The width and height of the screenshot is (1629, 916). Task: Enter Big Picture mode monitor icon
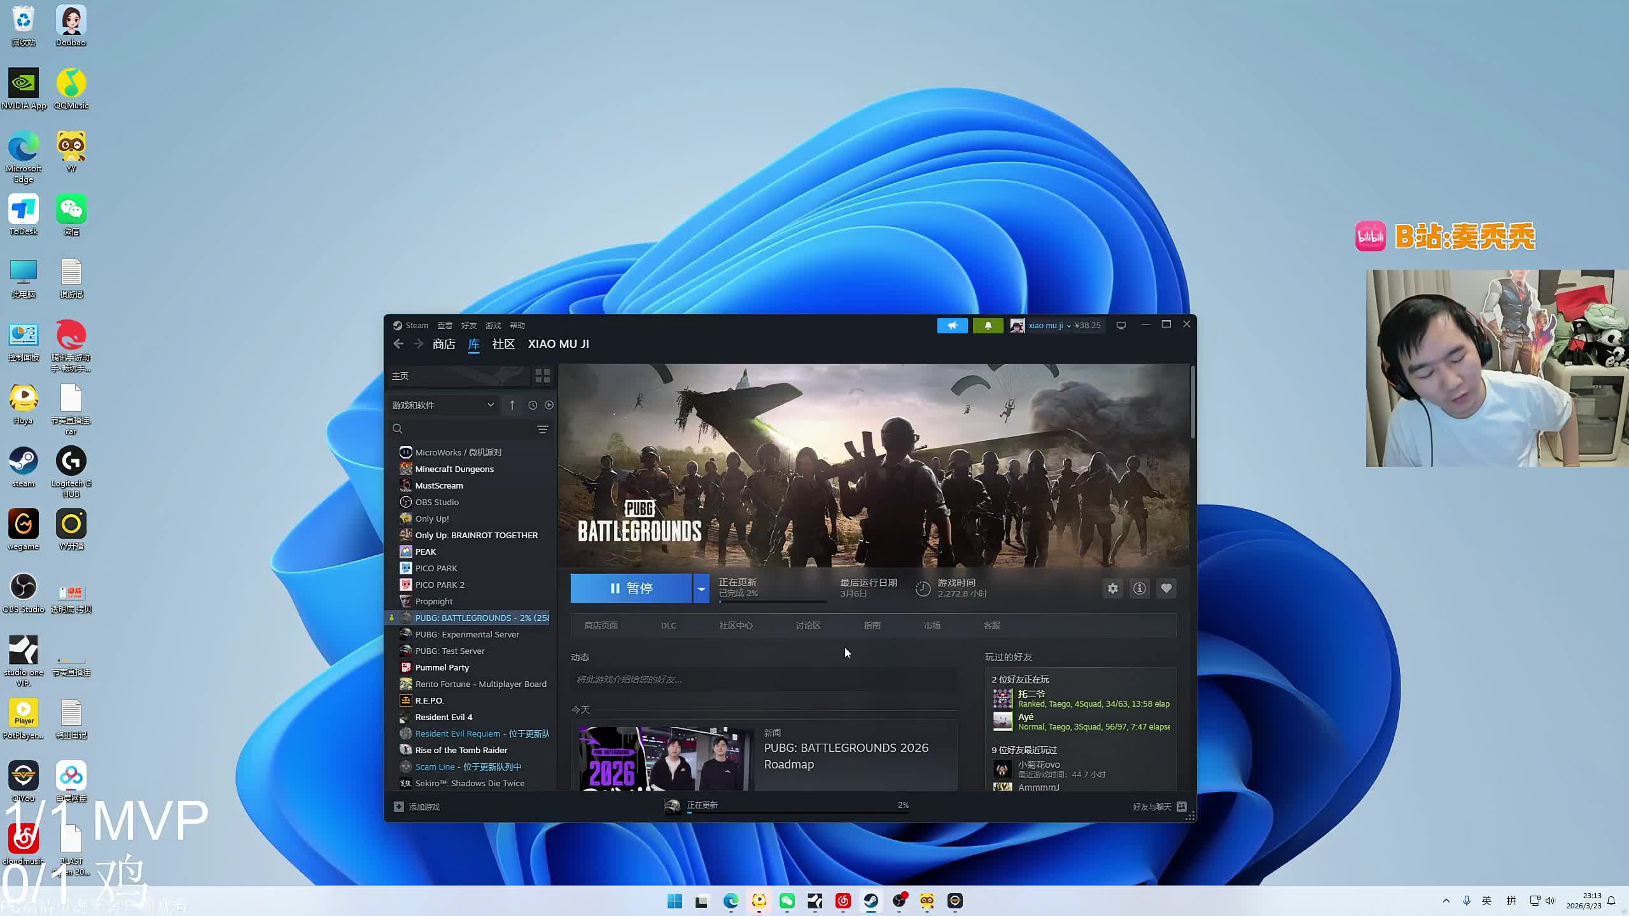click(1121, 325)
